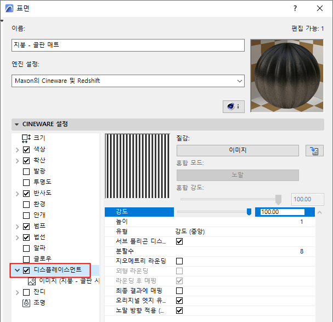Click the Archicad logo in the title bar
333x322 pixels.
pyautogui.click(x=9, y=8)
